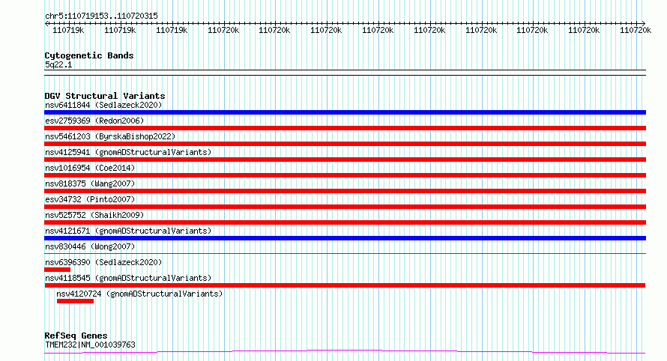The height and width of the screenshot is (361, 667).
Task: Click the red bar under nsv818375
Action: (x=345, y=191)
